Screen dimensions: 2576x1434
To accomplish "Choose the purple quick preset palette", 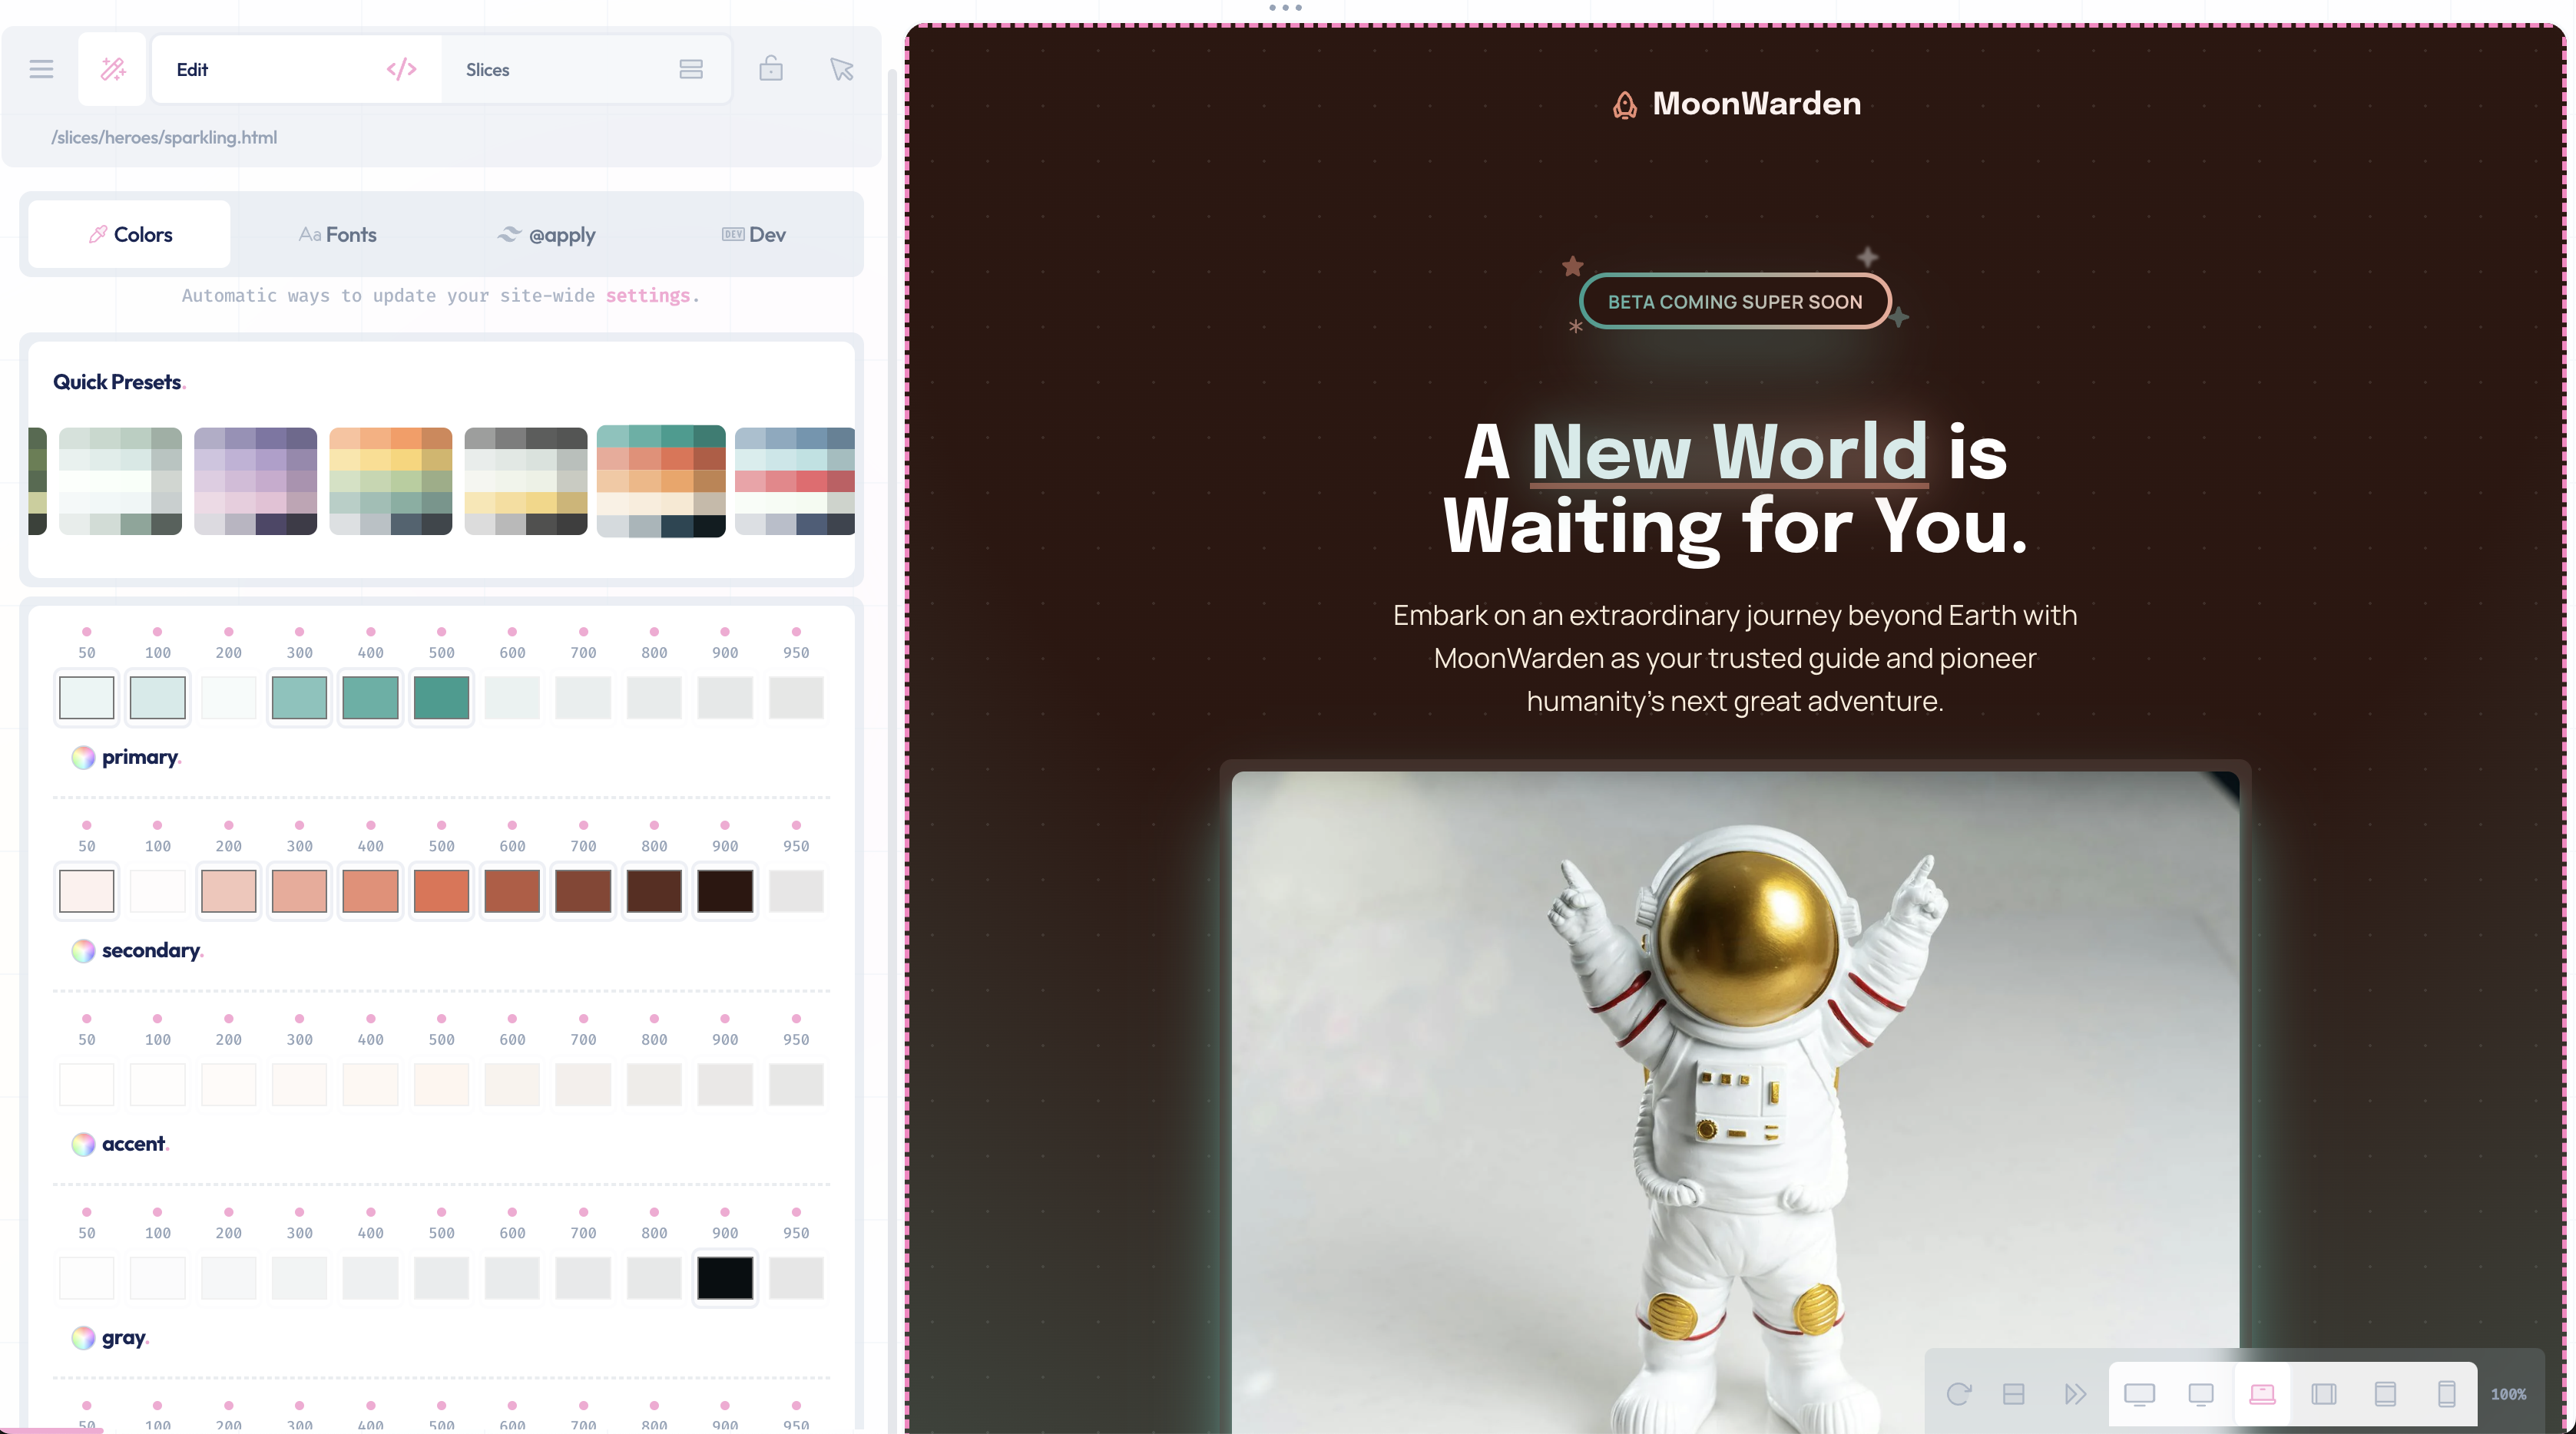I will point(255,481).
